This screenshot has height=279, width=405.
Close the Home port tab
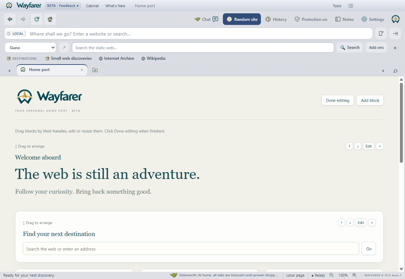[82, 70]
